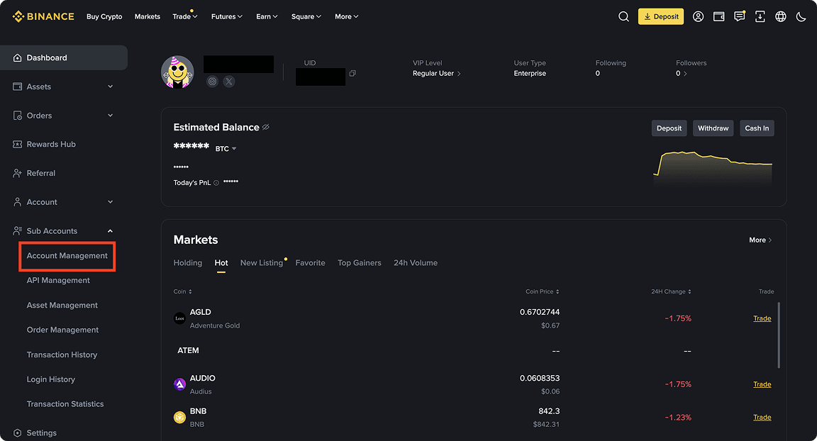
Task: Copy the UID using the copy icon
Action: pos(352,73)
